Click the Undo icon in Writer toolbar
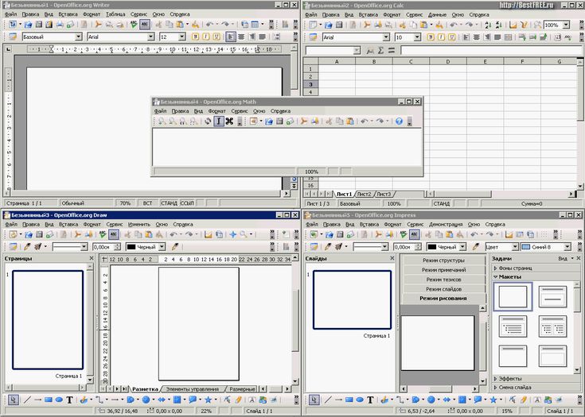 (209, 25)
